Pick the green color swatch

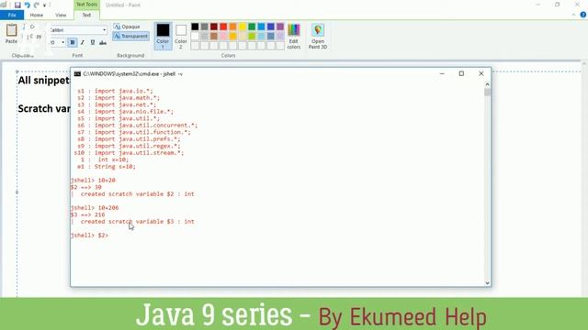point(252,27)
